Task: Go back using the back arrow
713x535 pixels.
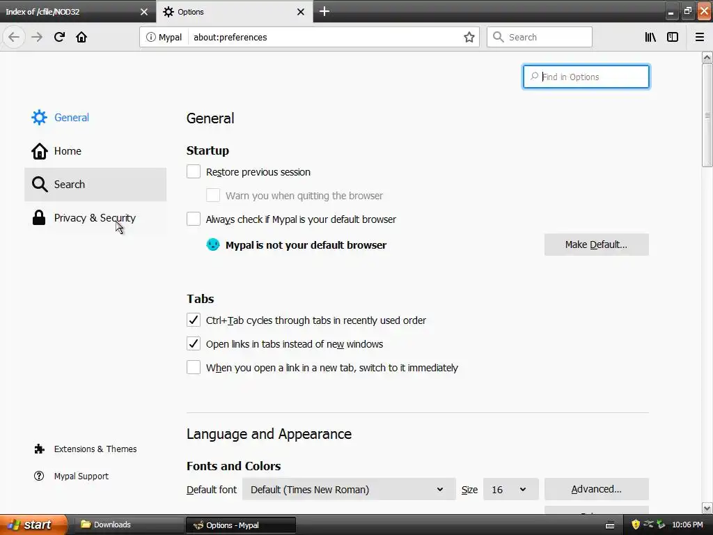Action: tap(14, 37)
